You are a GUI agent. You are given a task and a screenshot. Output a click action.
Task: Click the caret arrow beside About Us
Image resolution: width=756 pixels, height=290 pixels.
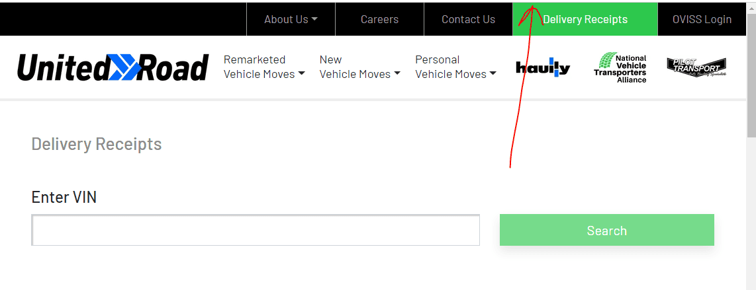(x=314, y=19)
